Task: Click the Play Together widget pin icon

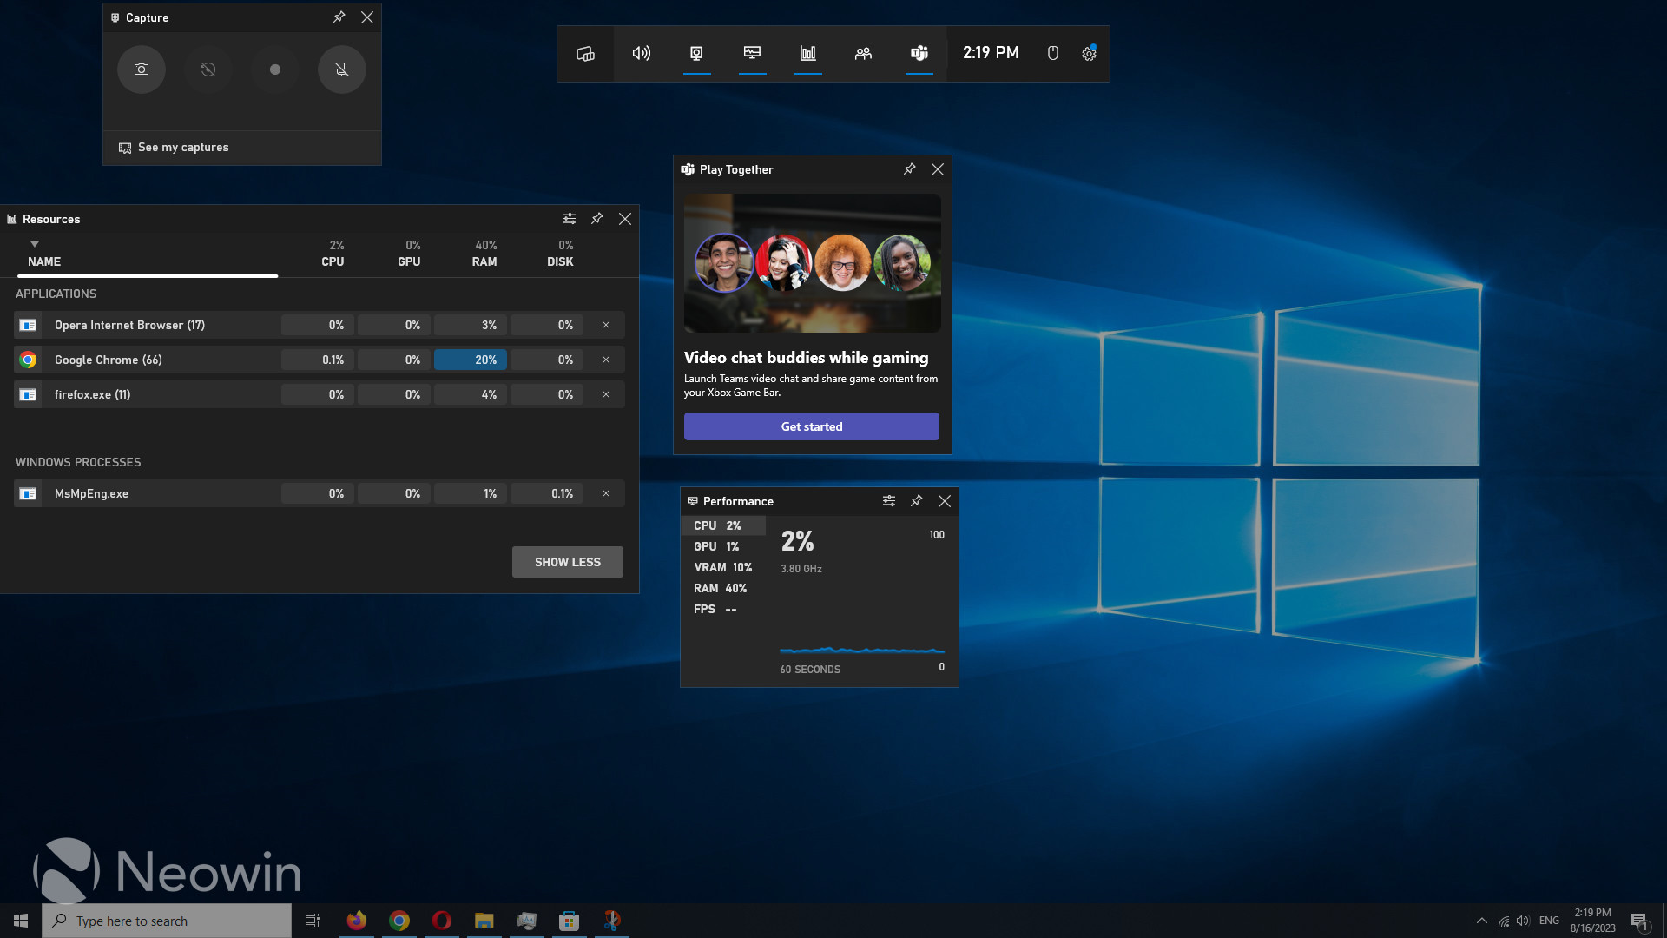Action: (909, 168)
